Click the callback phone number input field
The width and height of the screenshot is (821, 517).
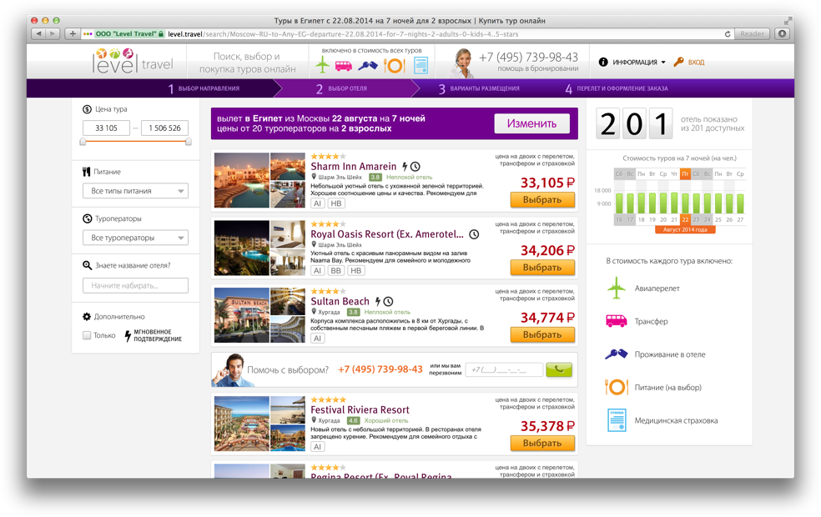(x=504, y=370)
